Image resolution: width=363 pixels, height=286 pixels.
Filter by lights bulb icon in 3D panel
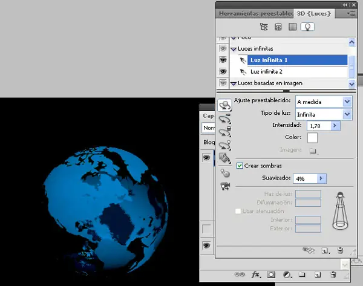click(307, 27)
